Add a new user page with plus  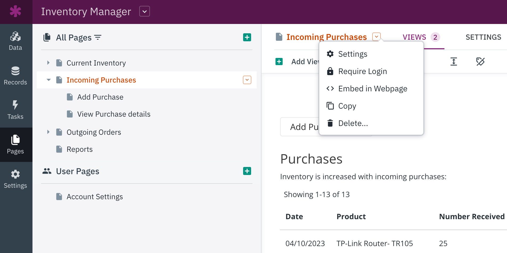(x=247, y=171)
